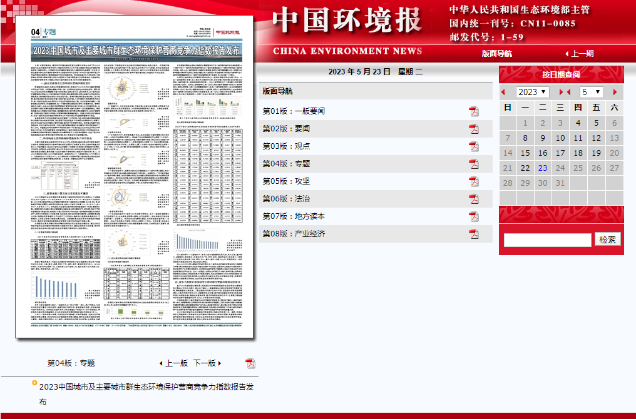Select calendar date 18
The image size is (636, 419).
pyautogui.click(x=578, y=153)
